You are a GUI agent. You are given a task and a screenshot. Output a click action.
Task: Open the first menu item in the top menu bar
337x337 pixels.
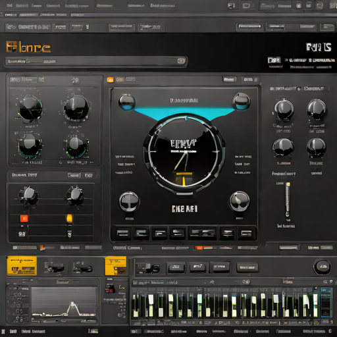pyautogui.click(x=9, y=5)
